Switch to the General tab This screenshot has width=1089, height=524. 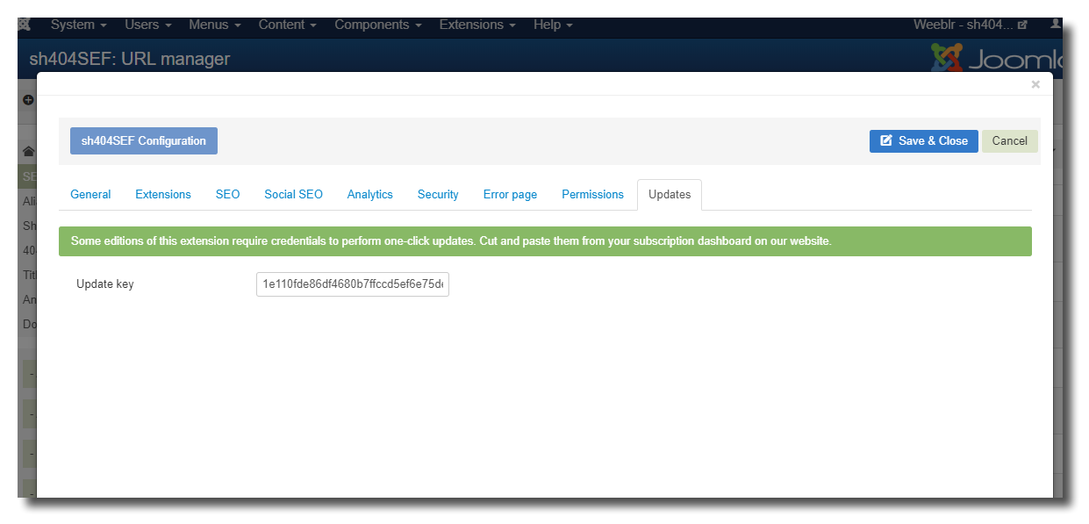coord(90,194)
